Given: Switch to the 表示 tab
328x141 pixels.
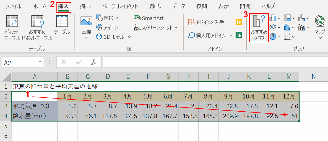Looking at the screenshot, I should 223,6.
